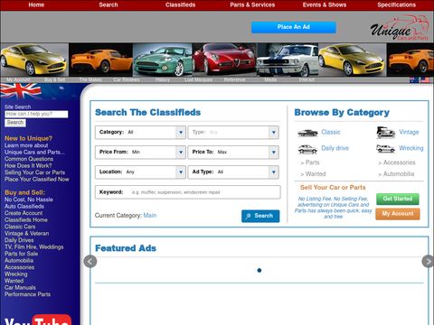Click the red Alfa Romeo banner image
Viewport: 434px width, 325px height.
[224, 60]
